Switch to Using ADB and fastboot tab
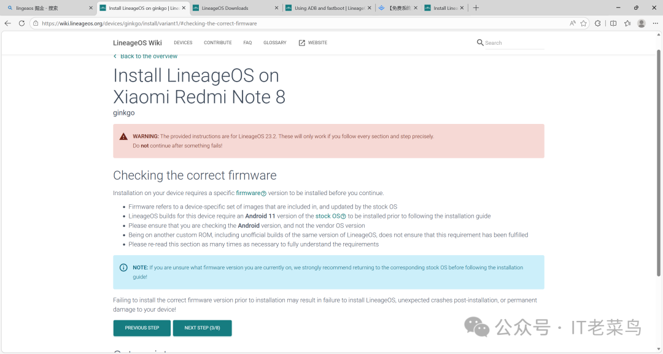 328,7
